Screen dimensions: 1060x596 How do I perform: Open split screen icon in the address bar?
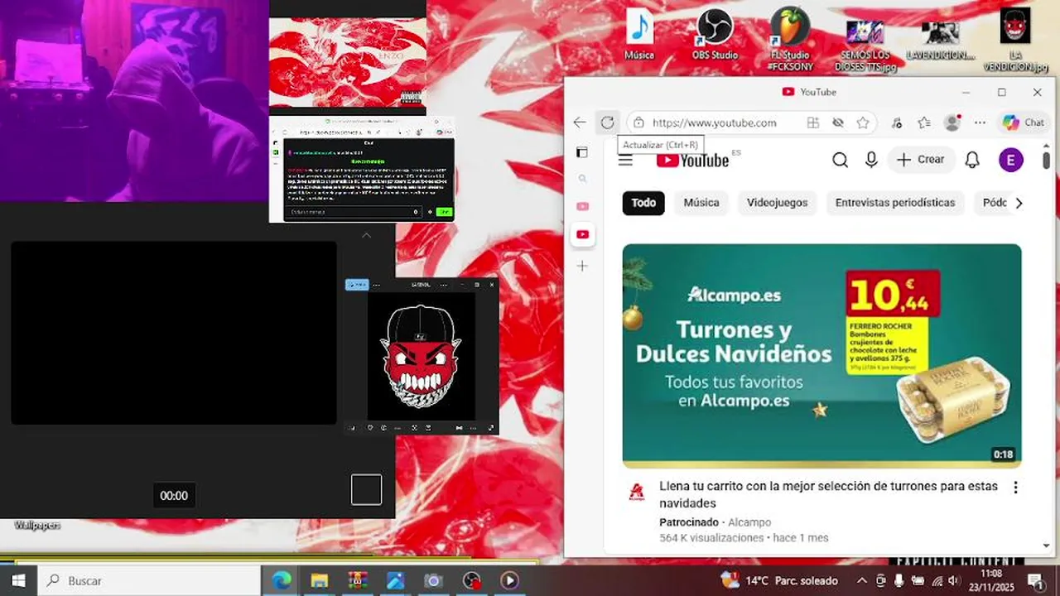(813, 123)
